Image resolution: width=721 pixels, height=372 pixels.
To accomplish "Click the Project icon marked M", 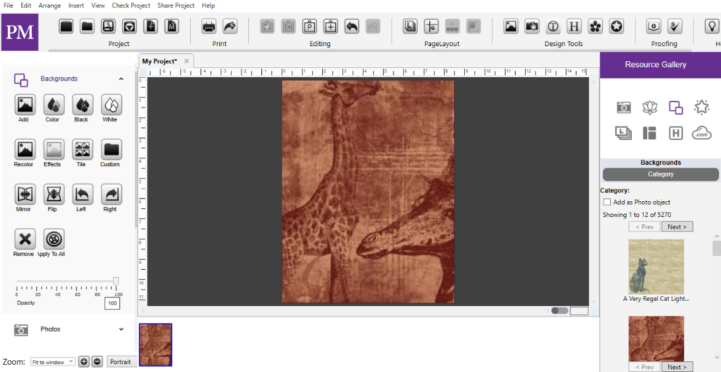I will click(x=172, y=26).
